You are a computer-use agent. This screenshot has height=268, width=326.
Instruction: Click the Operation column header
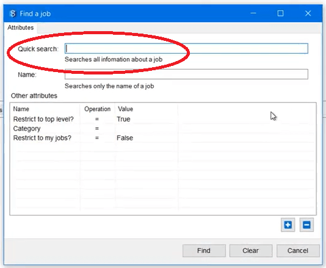pyautogui.click(x=97, y=109)
